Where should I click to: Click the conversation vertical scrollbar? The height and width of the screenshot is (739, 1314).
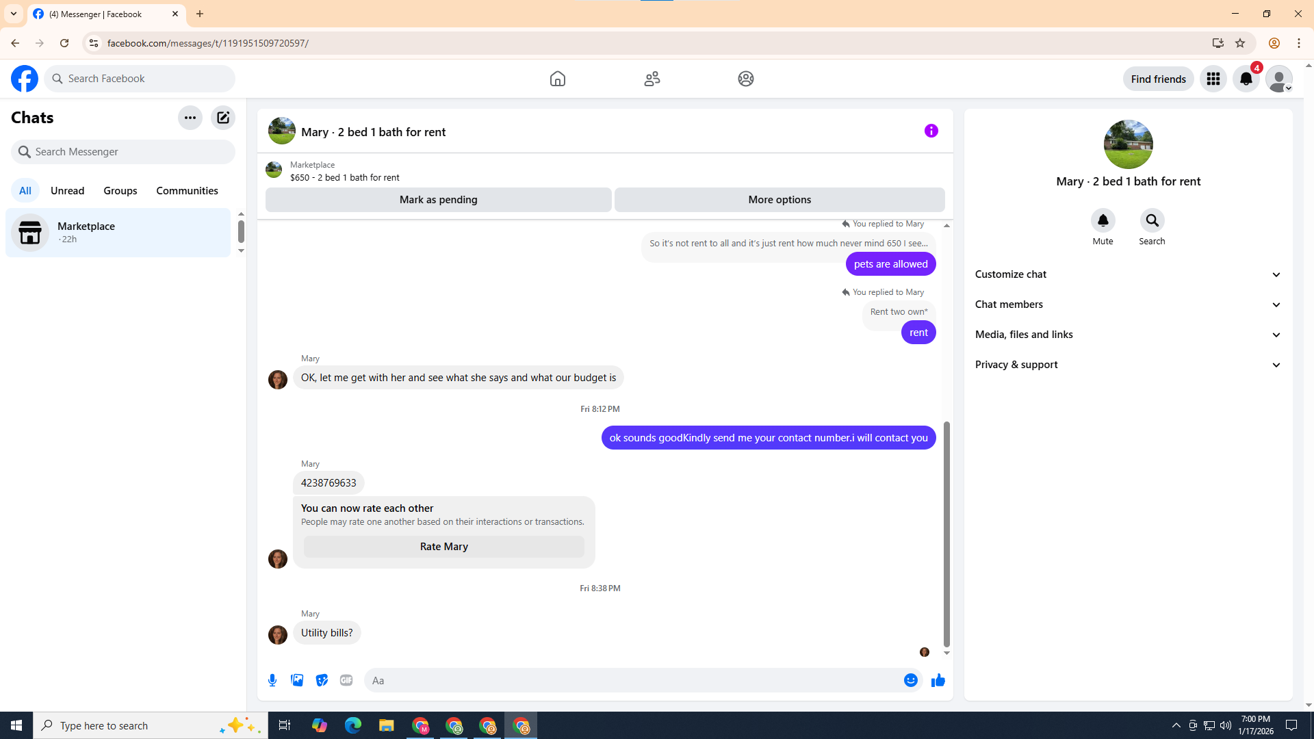coord(946,534)
